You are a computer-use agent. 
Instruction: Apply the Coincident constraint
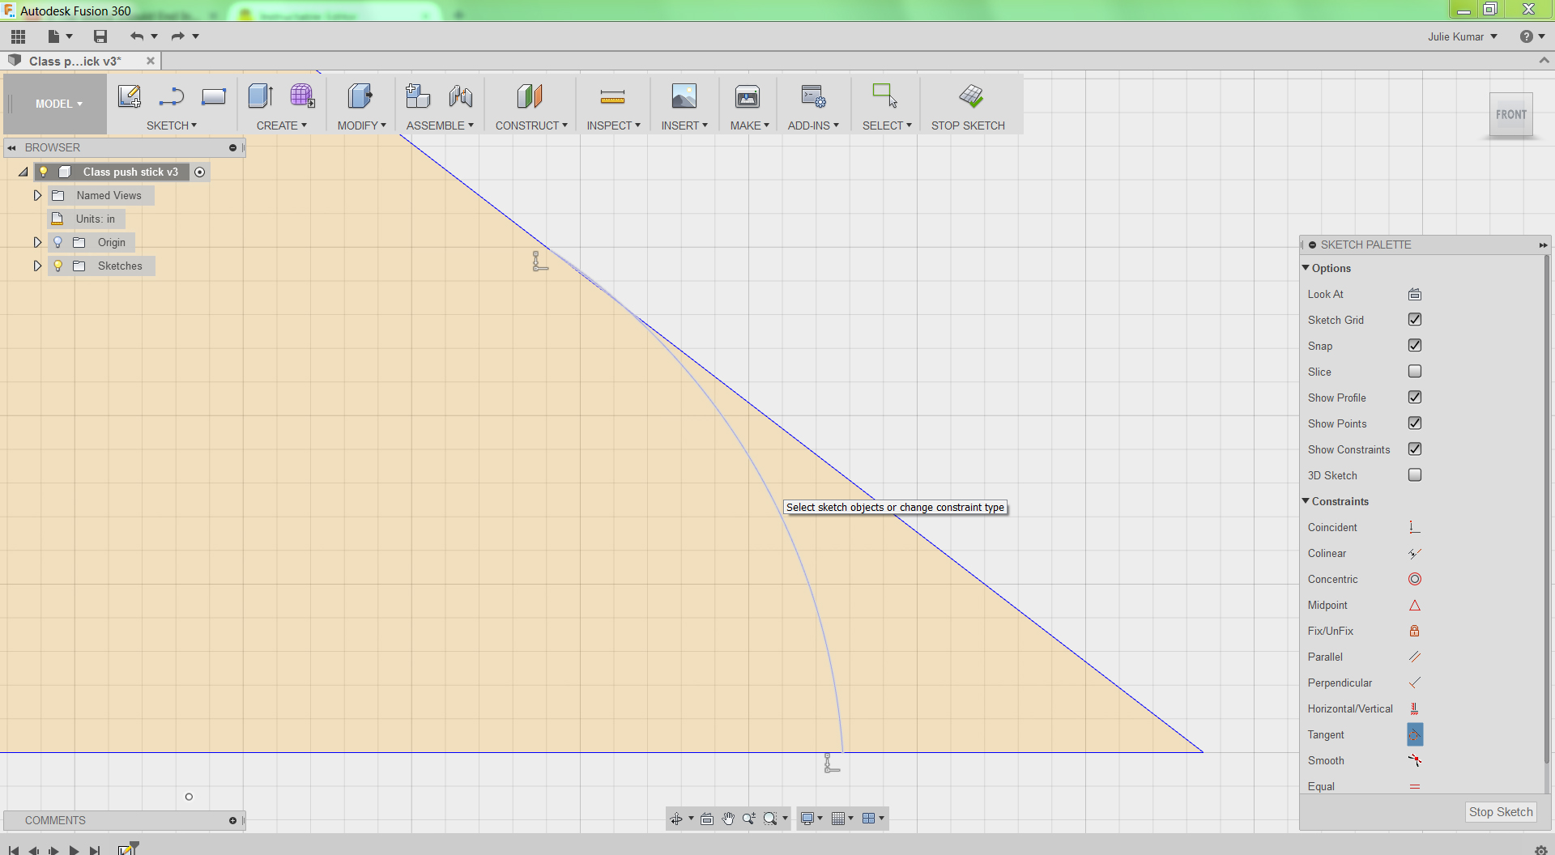tap(1415, 527)
